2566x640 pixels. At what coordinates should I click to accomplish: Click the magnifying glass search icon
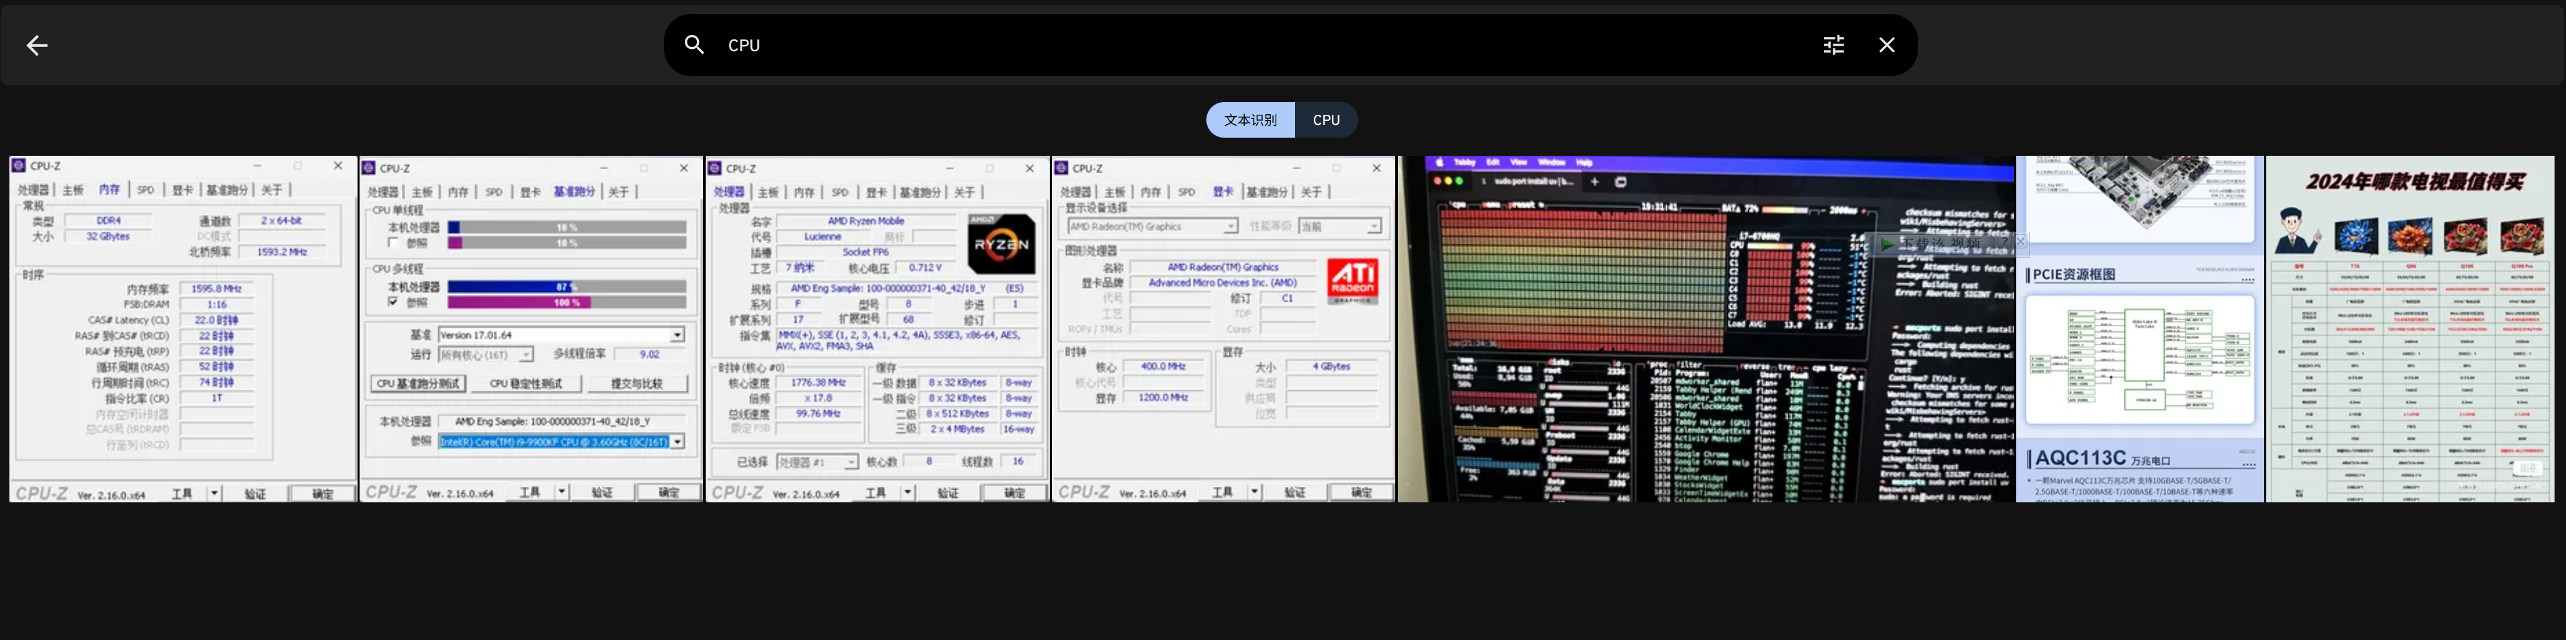point(694,45)
